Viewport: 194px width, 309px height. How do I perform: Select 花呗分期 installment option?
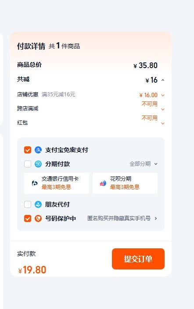coord(125,183)
